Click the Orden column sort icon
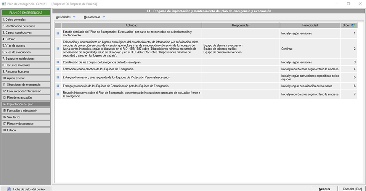 coord(353,25)
